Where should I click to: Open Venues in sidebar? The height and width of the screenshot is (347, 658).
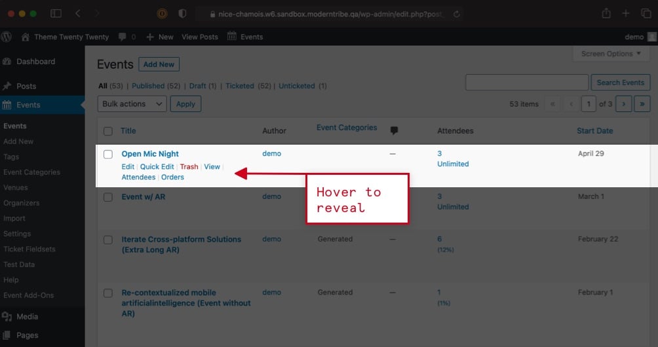[16, 188]
